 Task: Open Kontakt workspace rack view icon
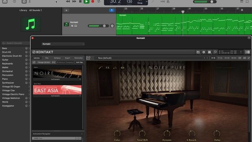pos(209,52)
